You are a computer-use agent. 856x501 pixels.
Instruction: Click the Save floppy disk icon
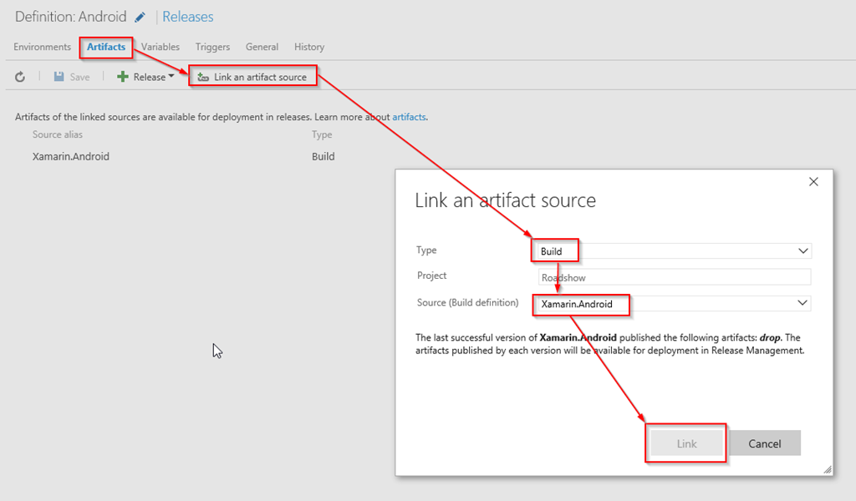point(59,77)
